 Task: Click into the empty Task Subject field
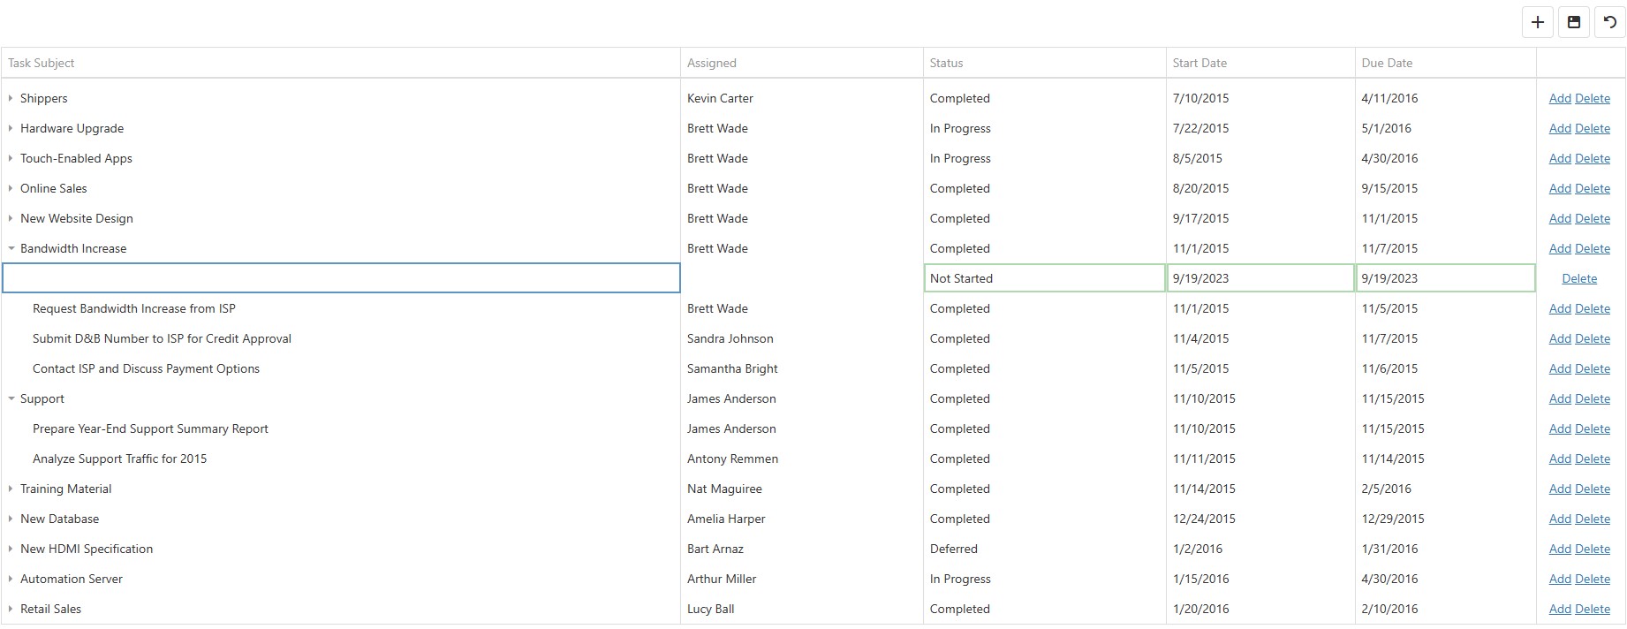341,278
